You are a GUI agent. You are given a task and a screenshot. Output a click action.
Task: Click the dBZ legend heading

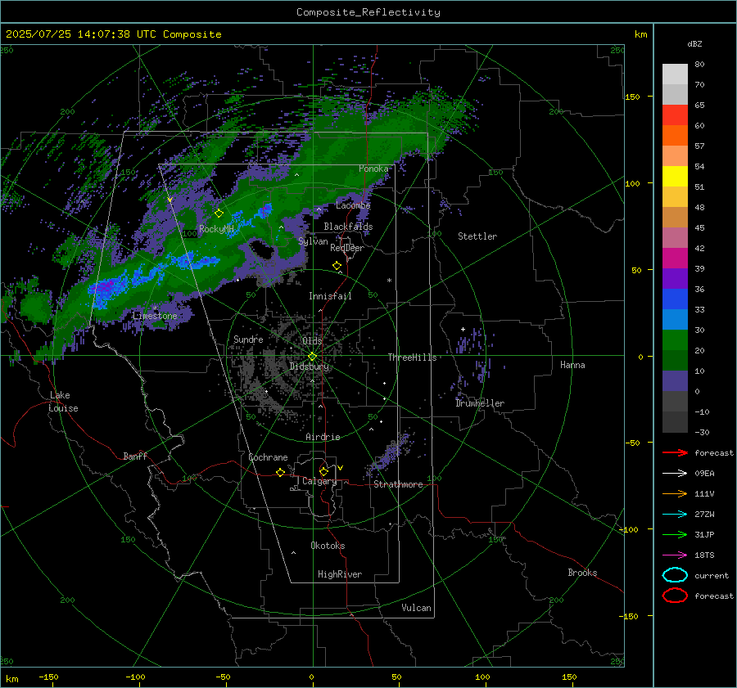coord(694,43)
